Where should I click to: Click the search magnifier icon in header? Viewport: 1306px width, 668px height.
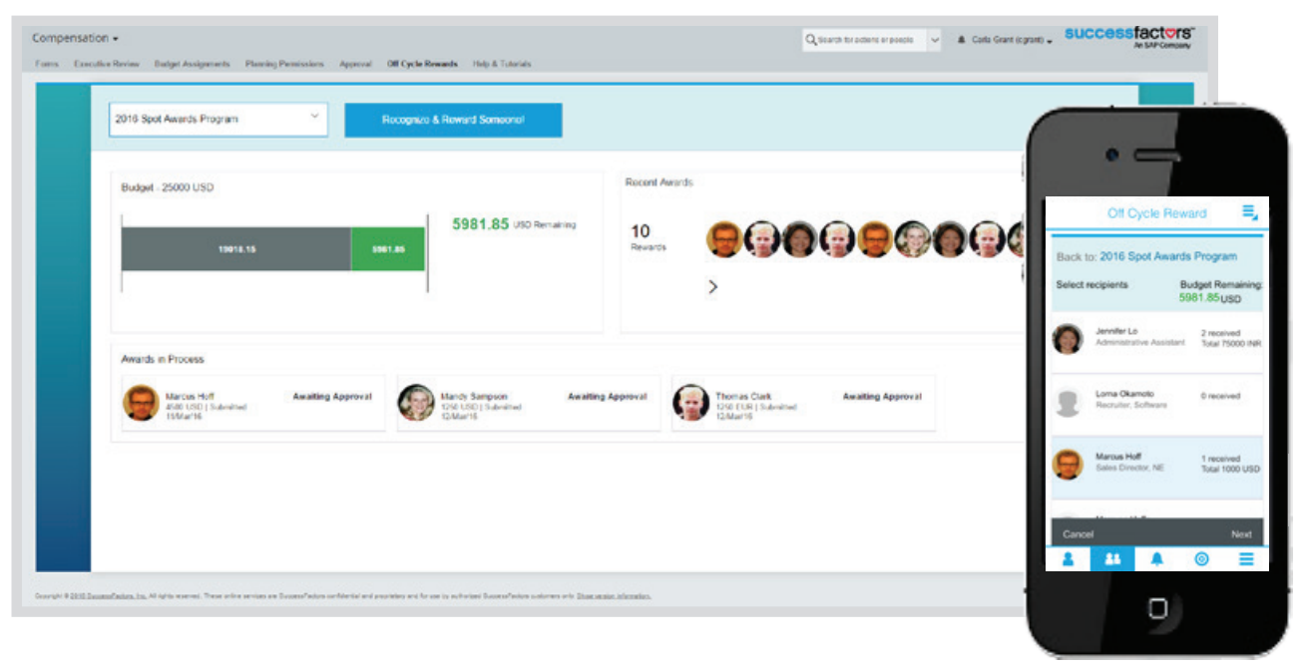(811, 40)
